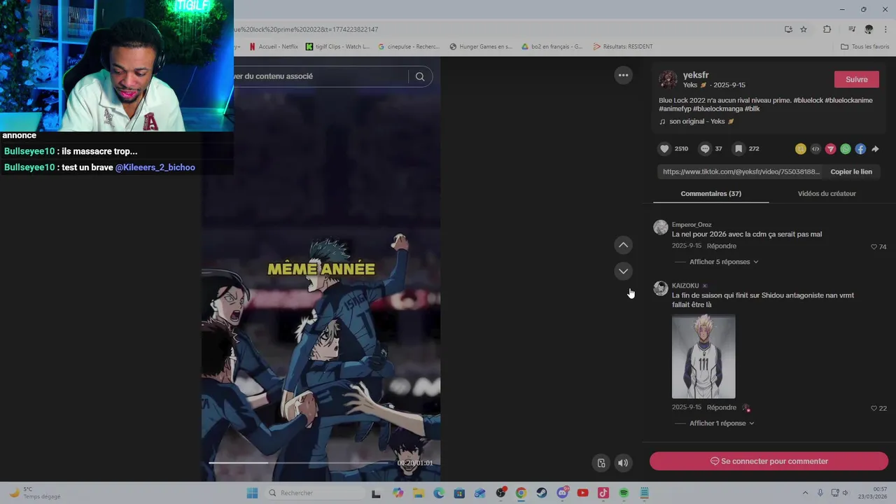
Task: Open the Emperor_Oroz commenter profile
Action: (x=692, y=225)
